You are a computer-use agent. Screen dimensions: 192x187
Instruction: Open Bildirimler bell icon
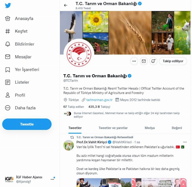8,44
